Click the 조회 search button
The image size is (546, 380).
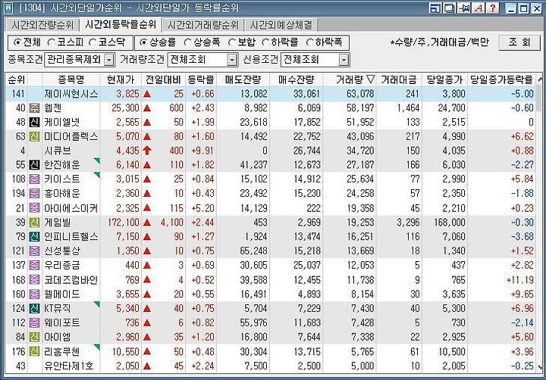(519, 42)
